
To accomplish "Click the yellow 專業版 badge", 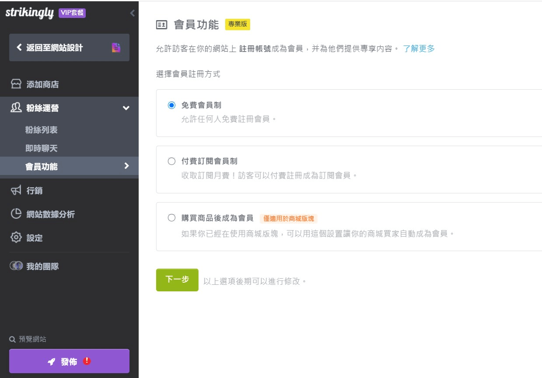I will coord(237,24).
